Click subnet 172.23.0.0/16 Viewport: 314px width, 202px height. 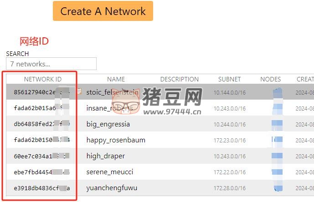pyautogui.click(x=230, y=141)
